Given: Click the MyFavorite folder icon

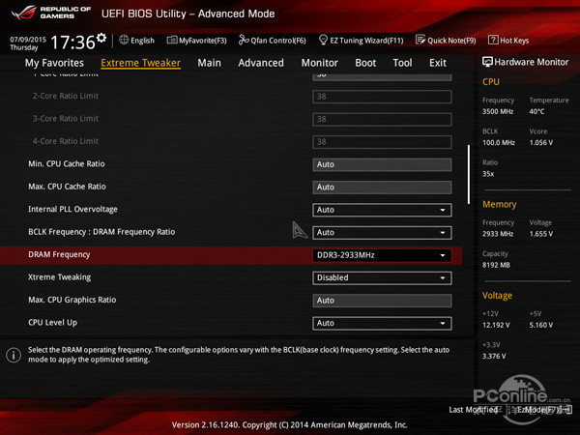Looking at the screenshot, I should point(172,40).
